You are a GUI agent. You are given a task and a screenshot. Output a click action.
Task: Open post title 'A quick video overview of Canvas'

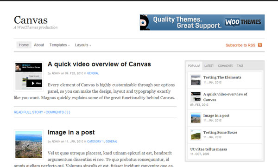[99, 64]
